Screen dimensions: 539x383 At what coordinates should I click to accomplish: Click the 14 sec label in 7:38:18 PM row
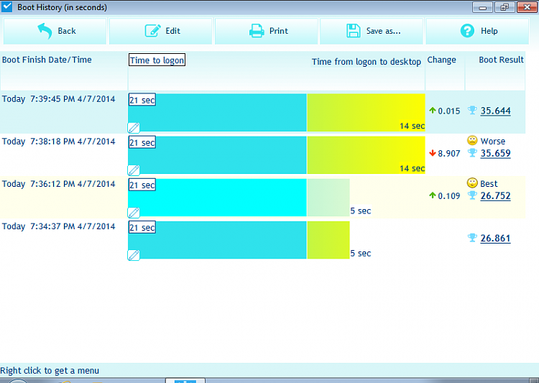[412, 168]
